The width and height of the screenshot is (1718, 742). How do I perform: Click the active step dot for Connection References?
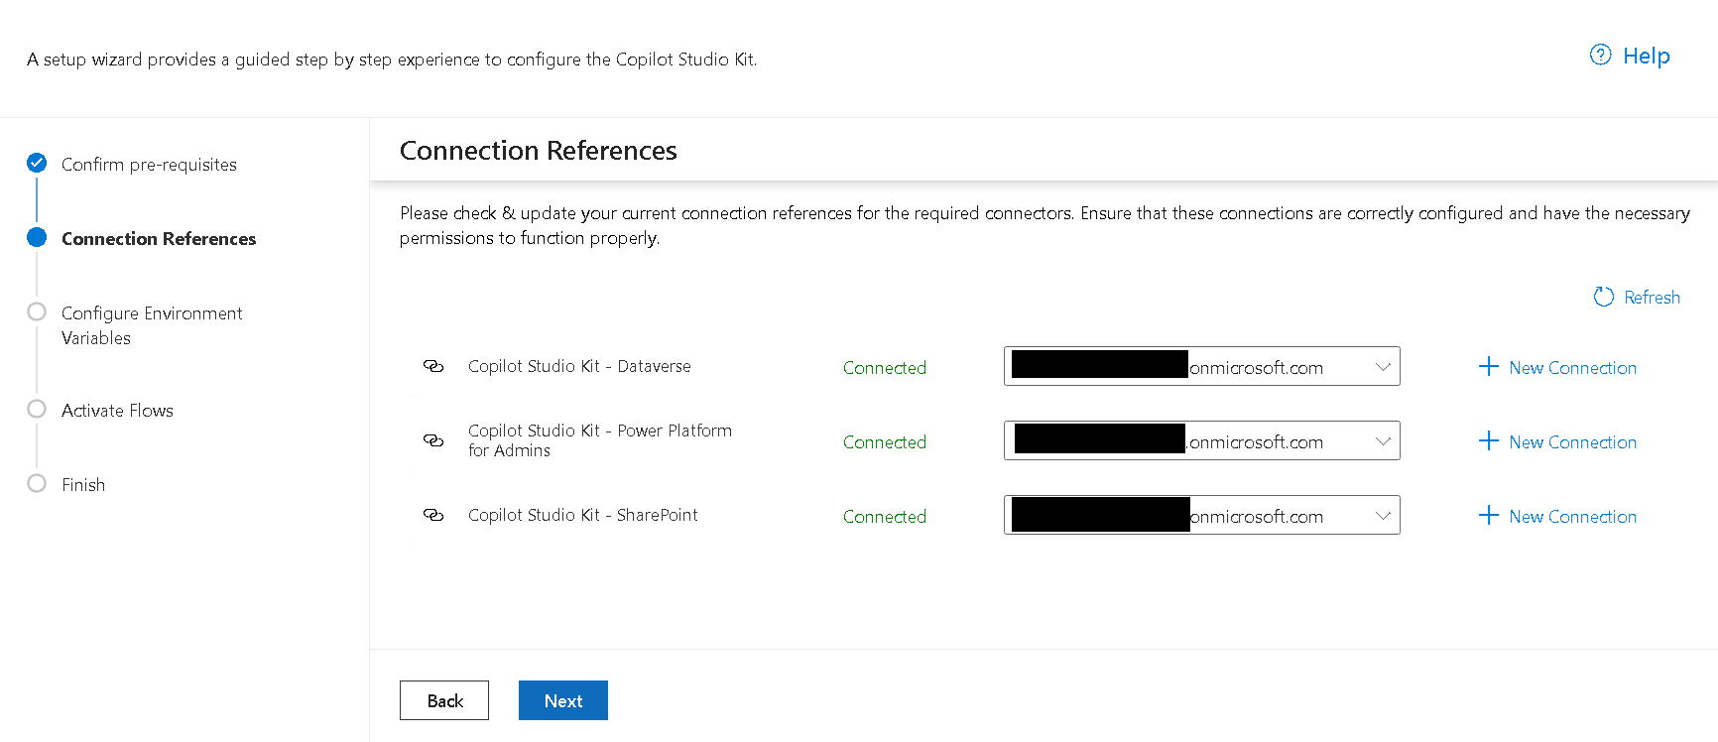(37, 237)
